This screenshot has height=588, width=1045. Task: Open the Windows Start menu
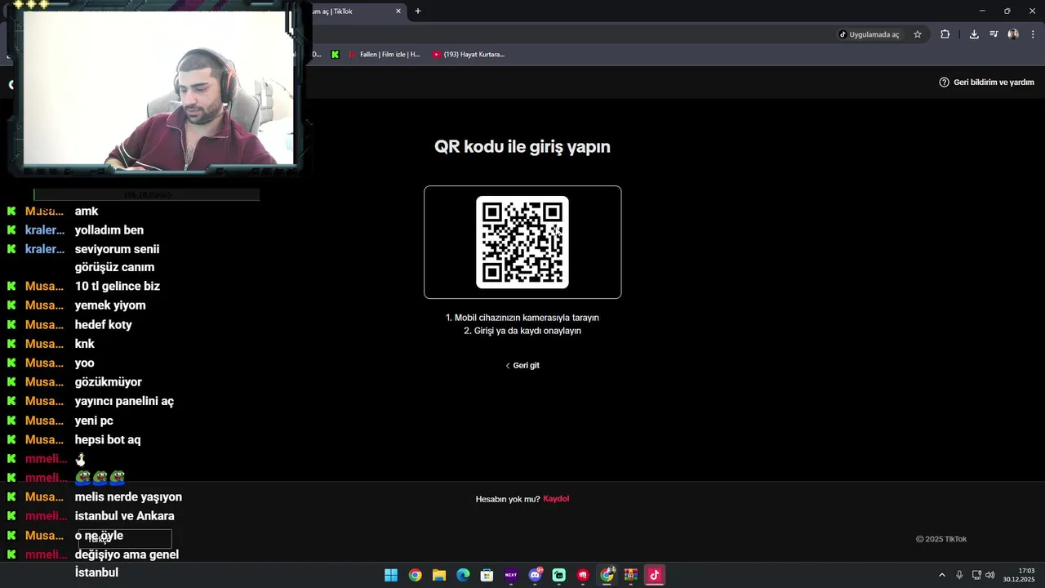coord(391,575)
